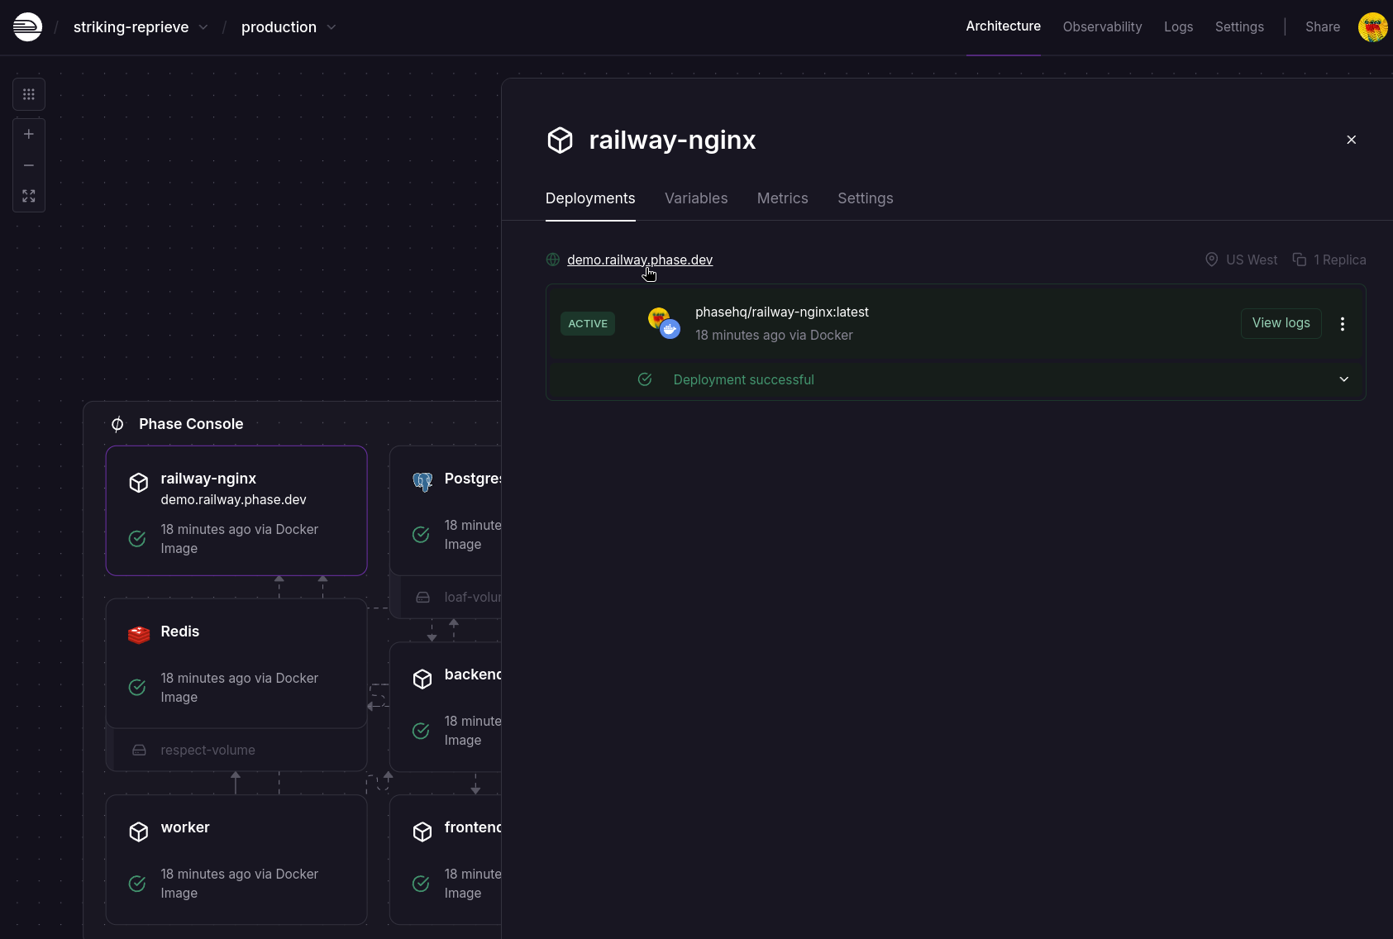This screenshot has height=939, width=1393.
Task: Click the user avatar in top bar
Action: (1372, 27)
